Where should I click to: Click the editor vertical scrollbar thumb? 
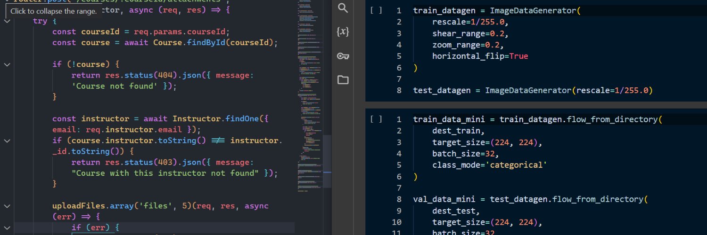tap(327, 161)
